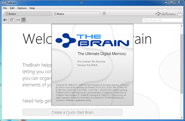Open the Edit menu

[12, 8]
